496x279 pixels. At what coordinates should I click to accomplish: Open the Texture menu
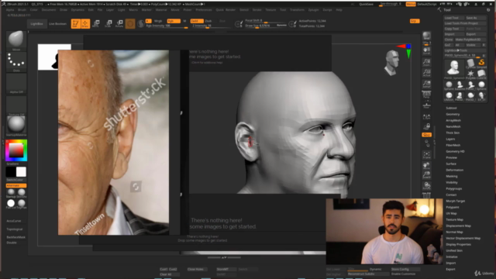(x=270, y=10)
